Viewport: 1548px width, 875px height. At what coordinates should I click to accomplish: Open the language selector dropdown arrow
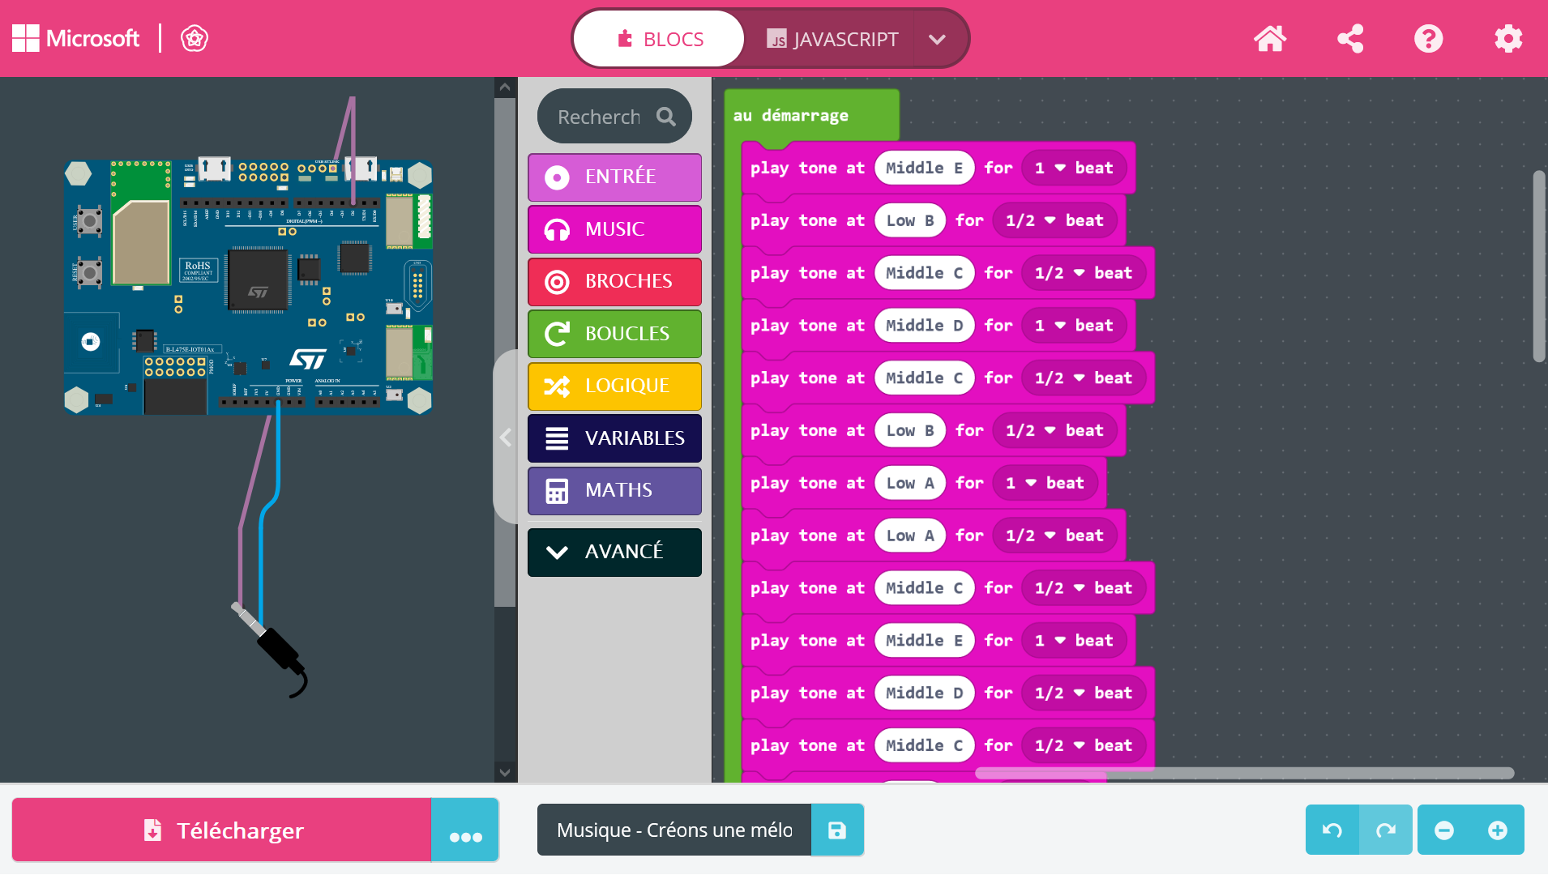click(939, 38)
